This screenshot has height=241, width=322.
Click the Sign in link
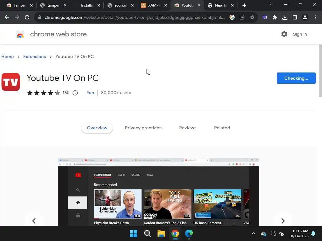click(300, 34)
